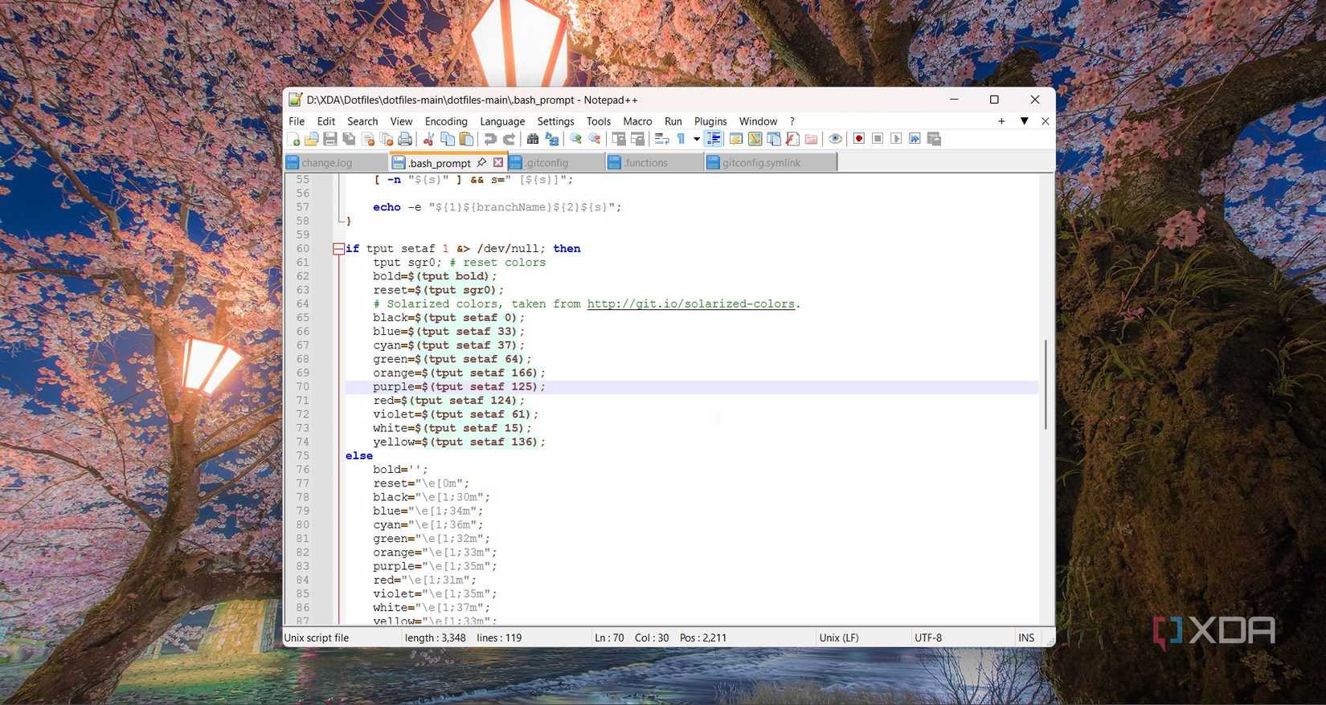Collapse the if block at line 60
This screenshot has height=705, width=1326.
(x=338, y=249)
